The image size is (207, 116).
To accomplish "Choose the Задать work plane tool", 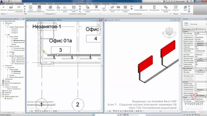I will point(185,8).
